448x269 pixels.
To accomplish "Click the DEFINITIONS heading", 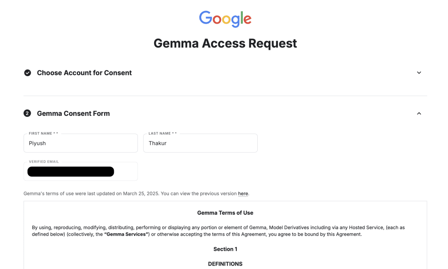I will 225,264.
